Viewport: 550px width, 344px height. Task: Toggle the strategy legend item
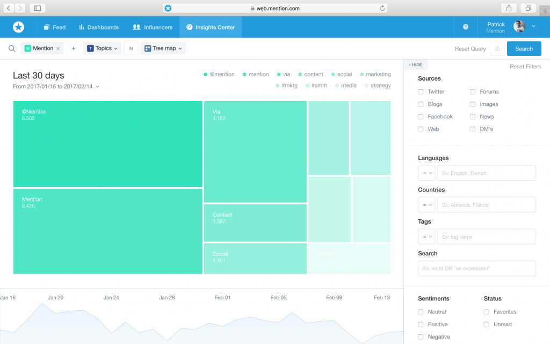coord(378,85)
